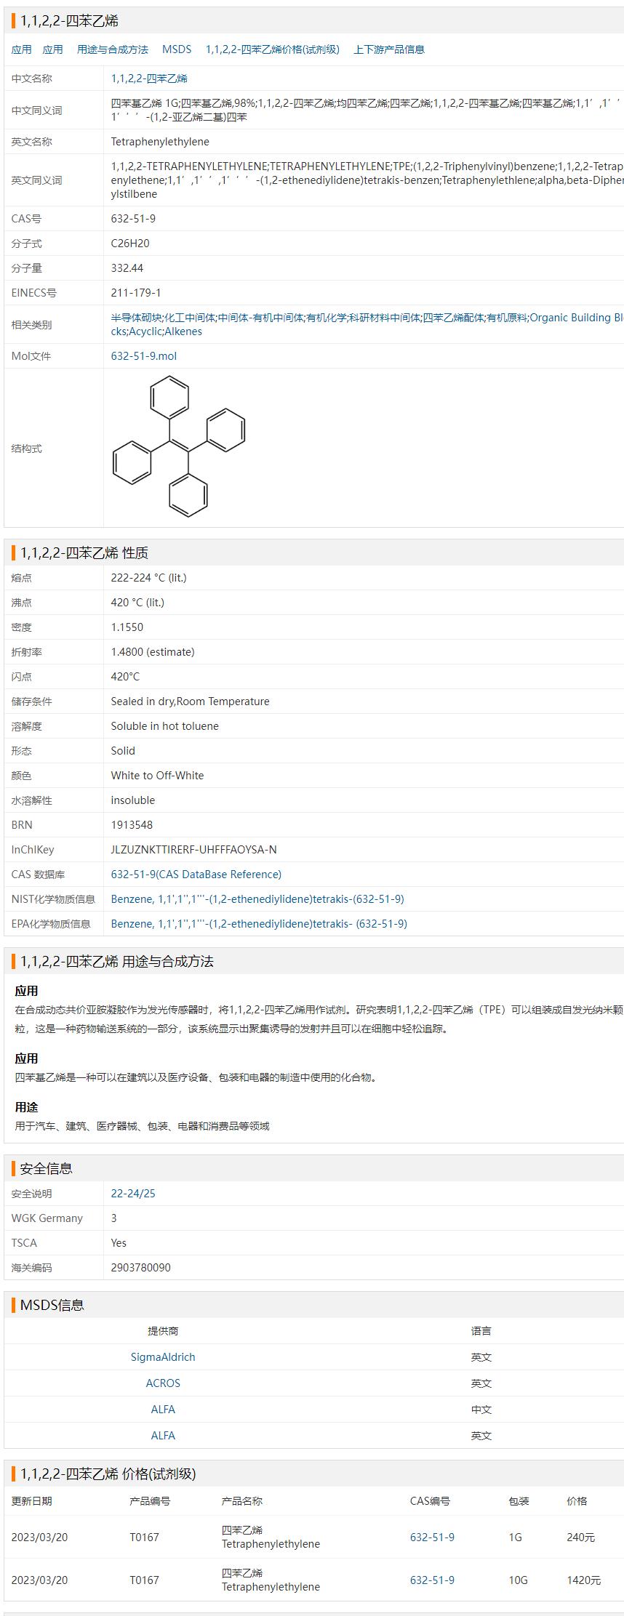Viewport: 624px width, 1616px height.
Task: Open the ACROS MSDS link
Action: pos(163,1383)
